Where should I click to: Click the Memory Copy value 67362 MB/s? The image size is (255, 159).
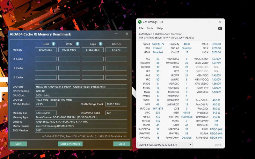93,50
